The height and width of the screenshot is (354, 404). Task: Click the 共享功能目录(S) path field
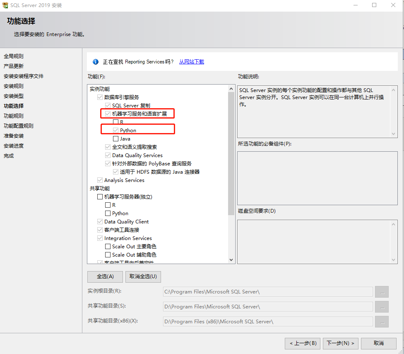[x=268, y=306]
